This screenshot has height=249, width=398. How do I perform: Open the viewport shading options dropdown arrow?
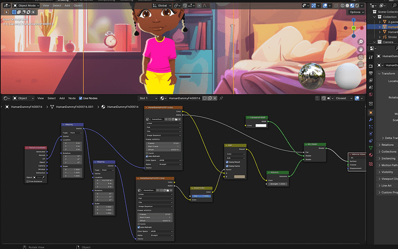coord(362,5)
